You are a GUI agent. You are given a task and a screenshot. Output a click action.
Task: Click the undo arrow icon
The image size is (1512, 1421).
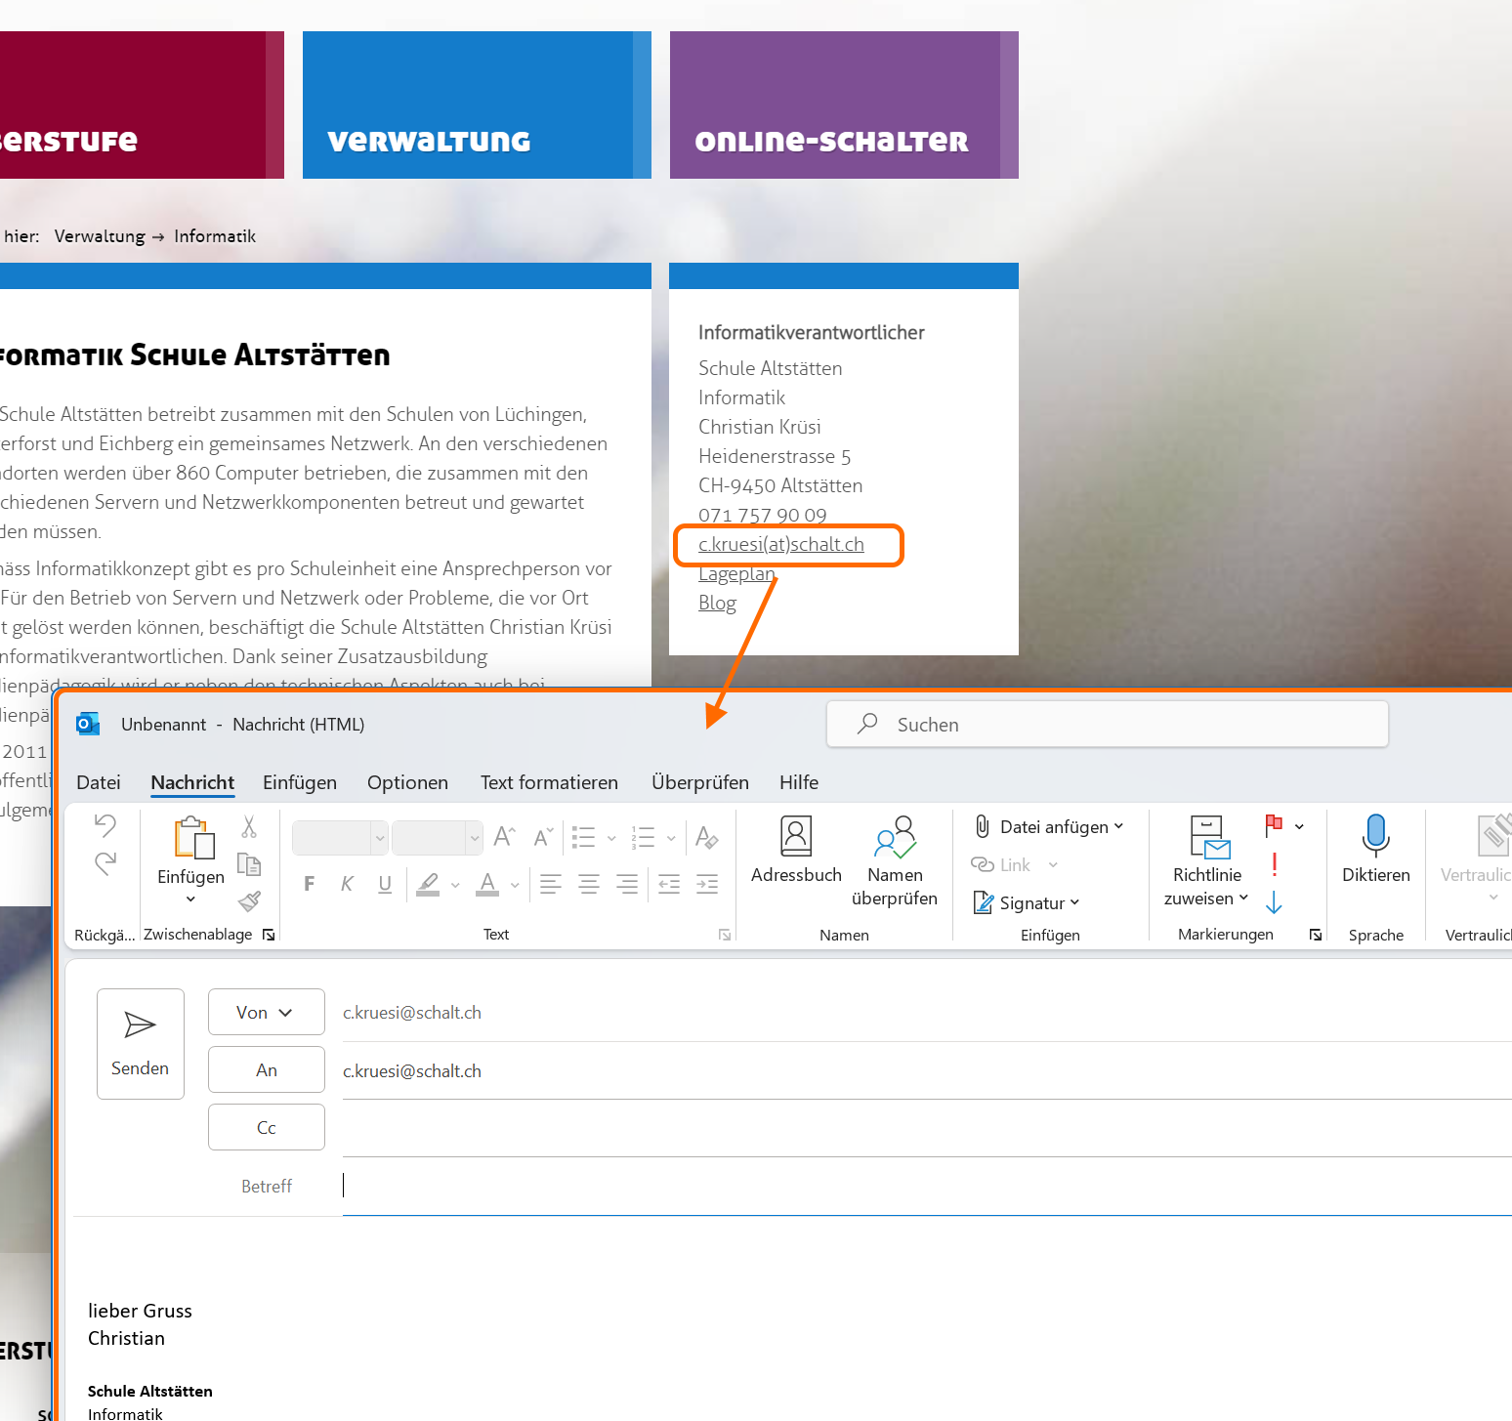(105, 825)
